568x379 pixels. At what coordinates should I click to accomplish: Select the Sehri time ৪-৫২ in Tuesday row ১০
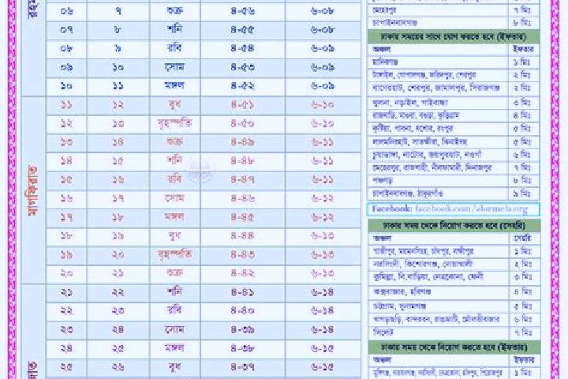(243, 86)
